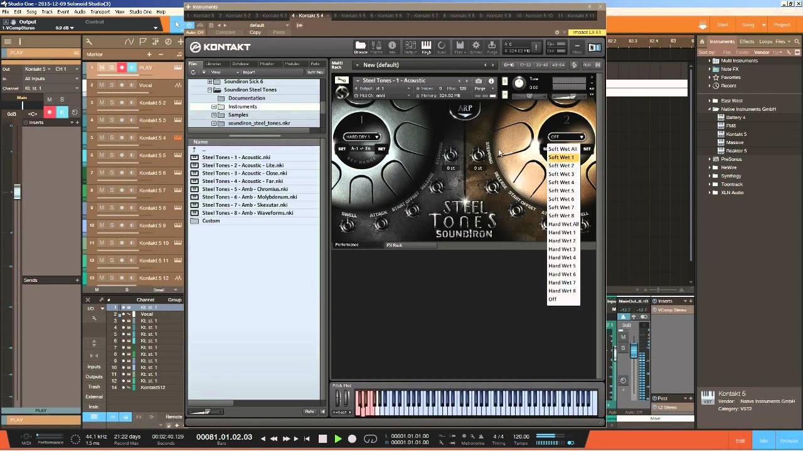The image size is (803, 451).
Task: Open the Kontakt Files disk icon
Action: tap(460, 47)
